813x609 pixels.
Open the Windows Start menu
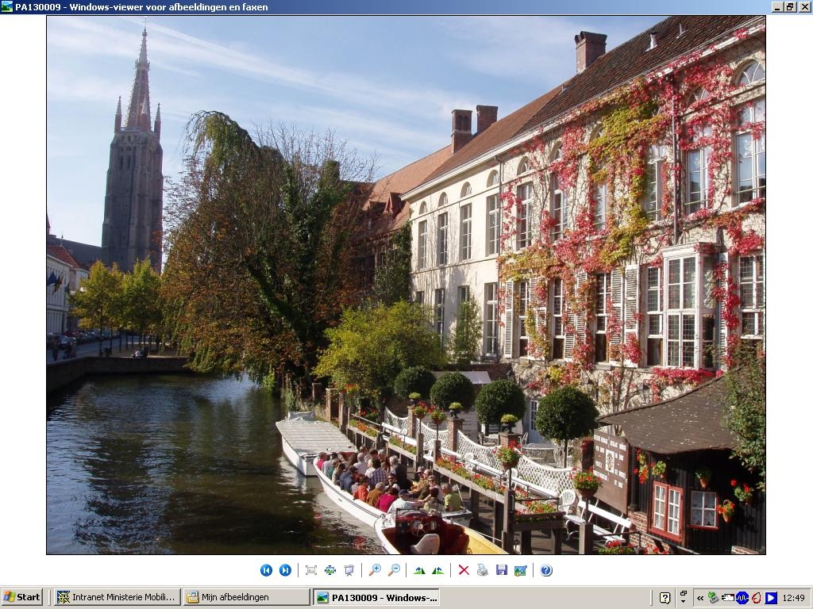click(x=21, y=597)
